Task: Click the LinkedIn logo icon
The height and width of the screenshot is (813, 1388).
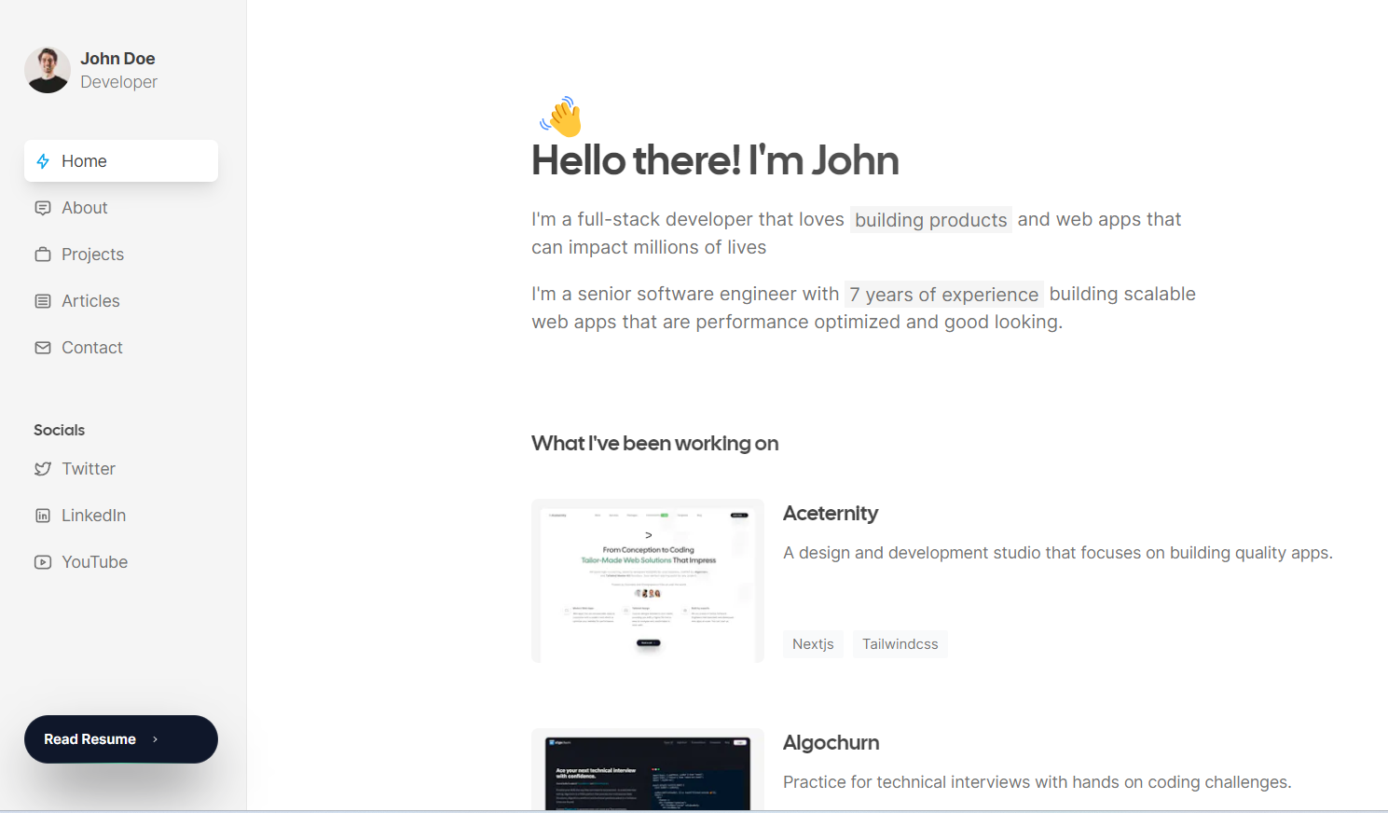Action: pos(43,516)
